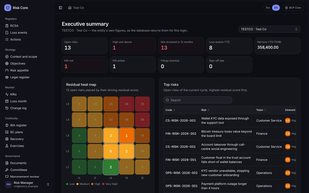Select orange heat map cell L3 I4
Screen dimensions: 309x193
(126, 135)
